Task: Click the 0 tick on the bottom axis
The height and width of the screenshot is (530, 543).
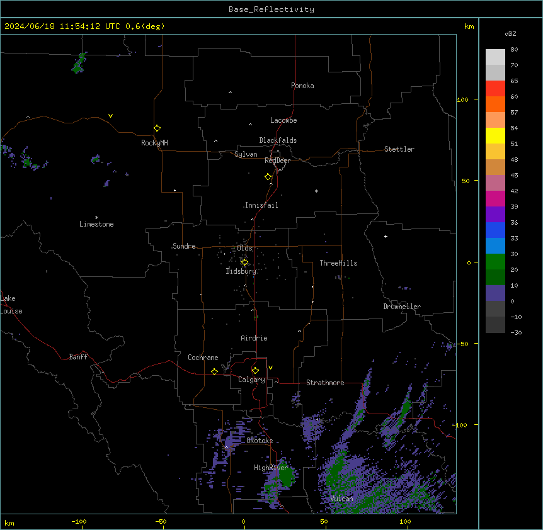Action: [243, 521]
